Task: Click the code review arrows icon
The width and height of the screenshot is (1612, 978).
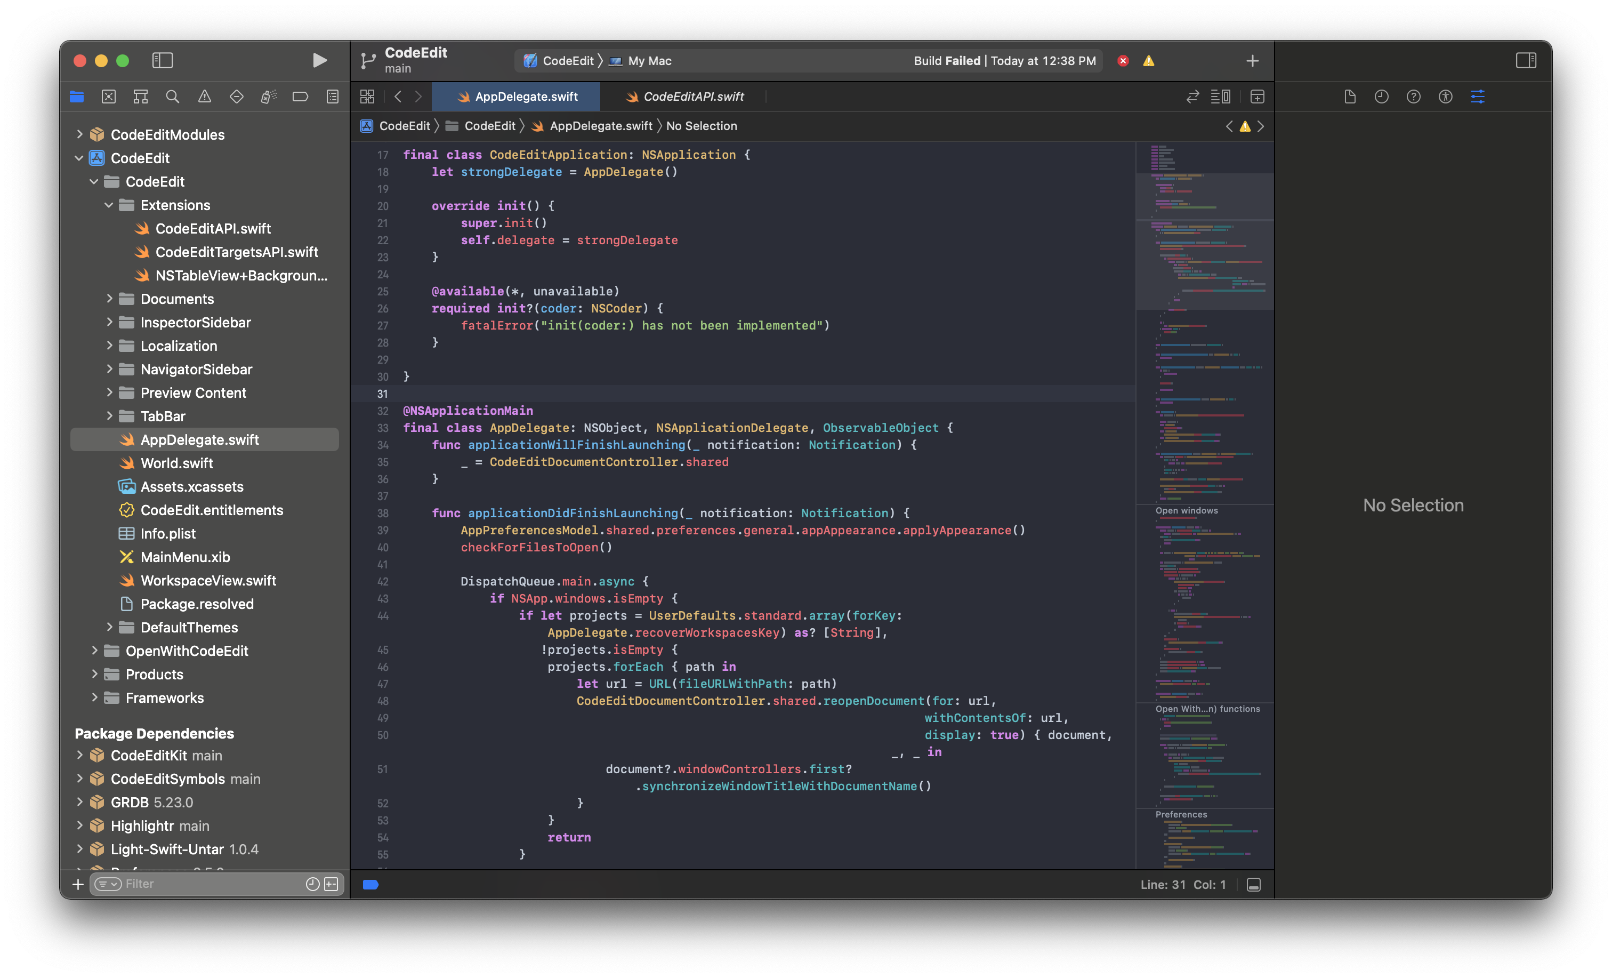Action: point(1192,97)
